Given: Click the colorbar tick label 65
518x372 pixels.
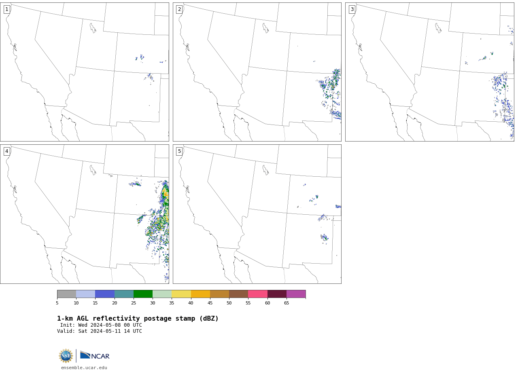Looking at the screenshot, I should 287,303.
